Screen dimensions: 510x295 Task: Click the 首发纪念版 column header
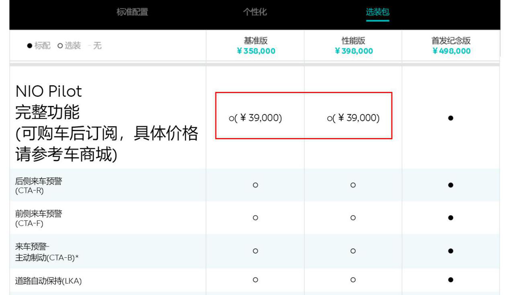pos(451,41)
